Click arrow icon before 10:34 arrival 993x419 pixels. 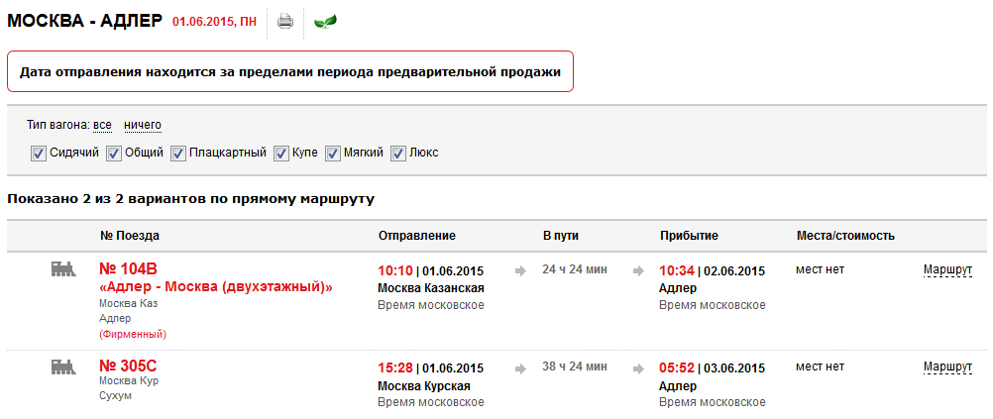pos(638,269)
